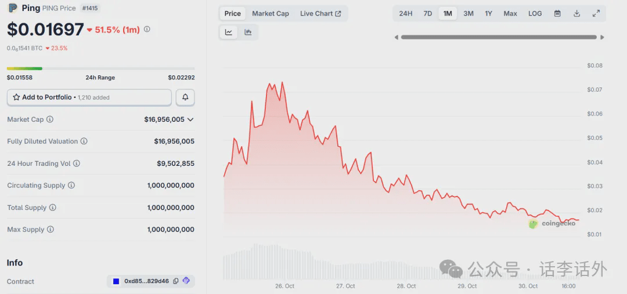Click left arrow of chart range scrollbar
Viewport: 627px width, 294px height.
[x=397, y=37]
